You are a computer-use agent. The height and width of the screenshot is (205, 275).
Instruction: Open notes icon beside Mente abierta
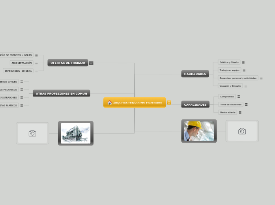(240, 112)
